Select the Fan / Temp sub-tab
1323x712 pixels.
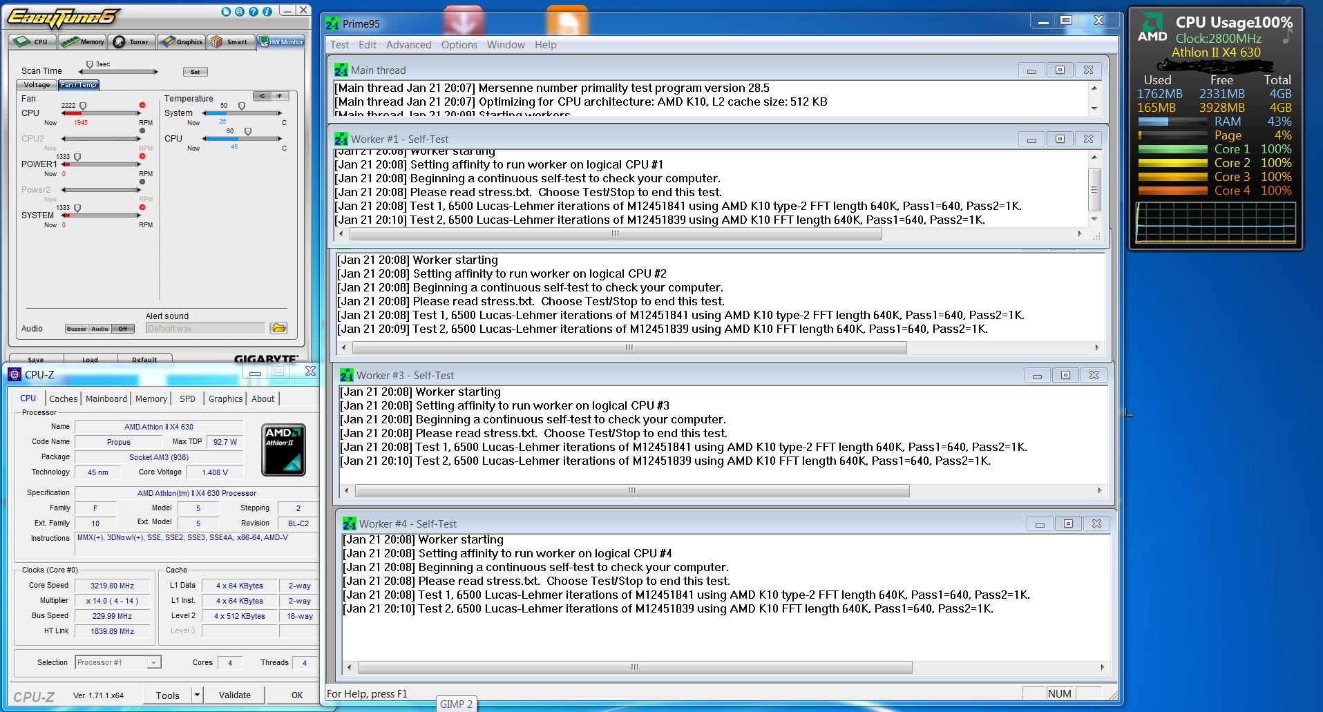point(79,85)
